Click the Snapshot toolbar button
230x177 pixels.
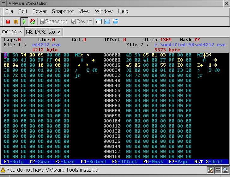pos(53,22)
